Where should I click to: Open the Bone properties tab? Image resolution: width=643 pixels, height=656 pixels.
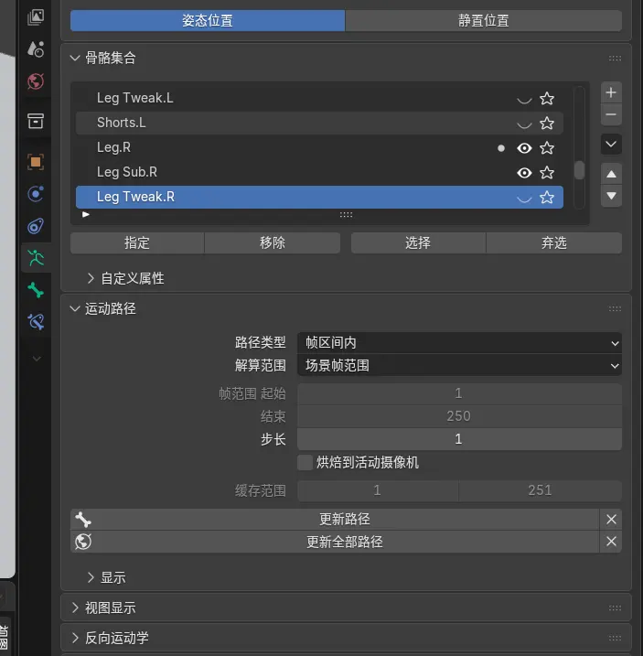pos(36,290)
